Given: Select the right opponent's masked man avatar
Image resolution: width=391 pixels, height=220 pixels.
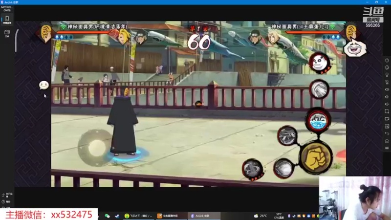Looking at the screenshot, I should (351, 32).
